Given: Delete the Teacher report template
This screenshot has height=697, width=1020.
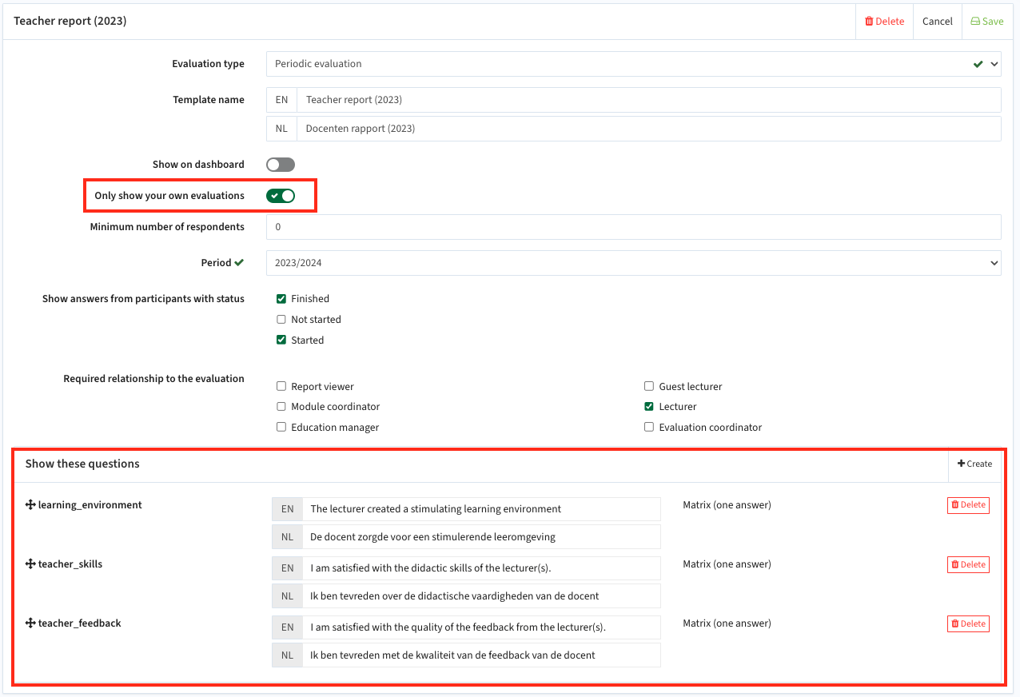Looking at the screenshot, I should [x=884, y=22].
